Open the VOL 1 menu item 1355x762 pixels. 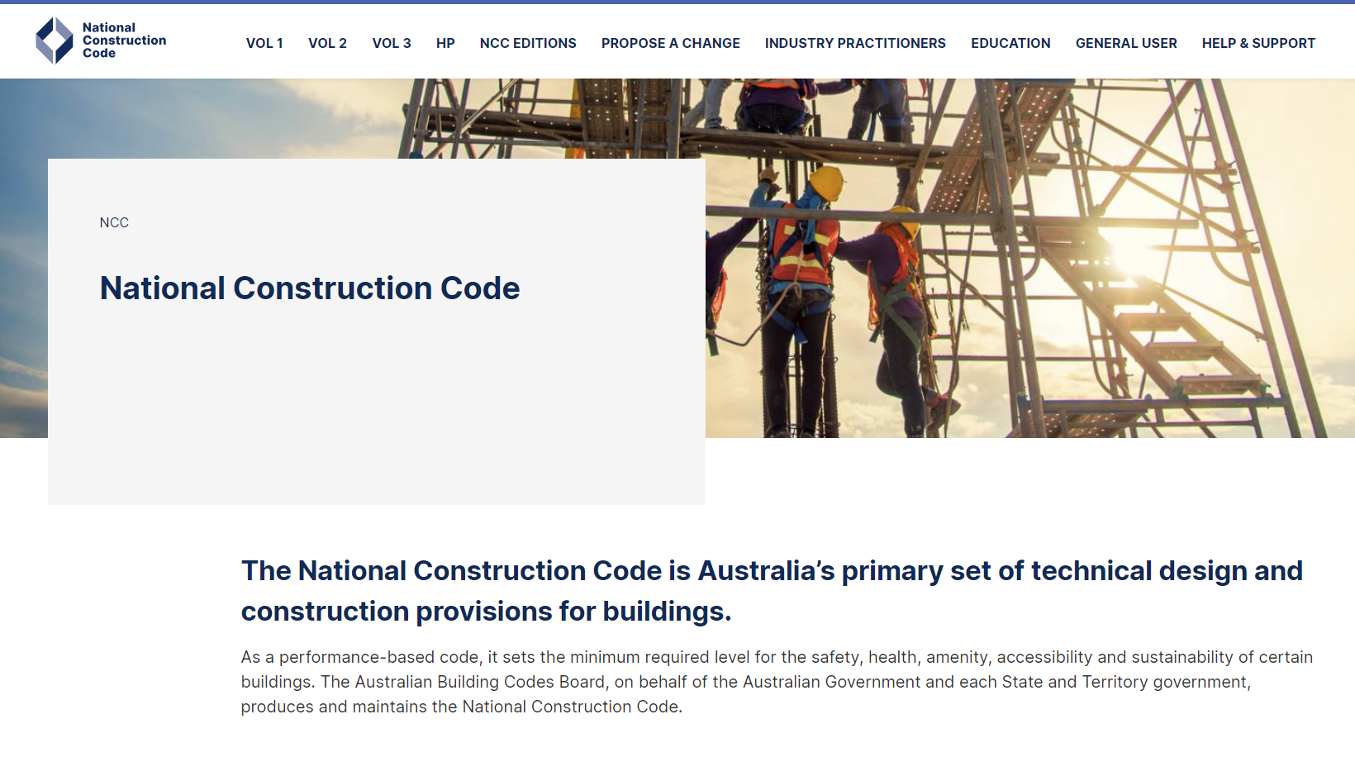click(264, 43)
